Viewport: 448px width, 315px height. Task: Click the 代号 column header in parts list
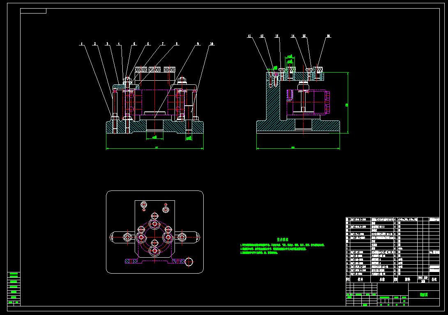360,279
